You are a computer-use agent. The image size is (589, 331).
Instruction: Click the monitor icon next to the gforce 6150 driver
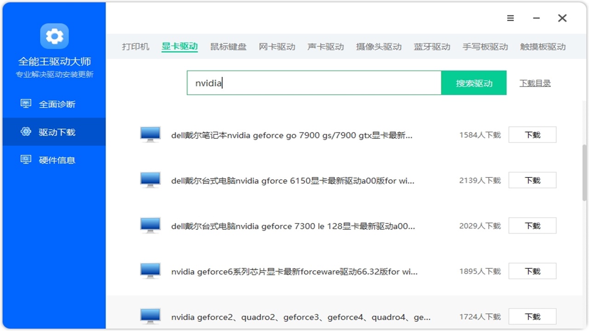[x=150, y=180]
